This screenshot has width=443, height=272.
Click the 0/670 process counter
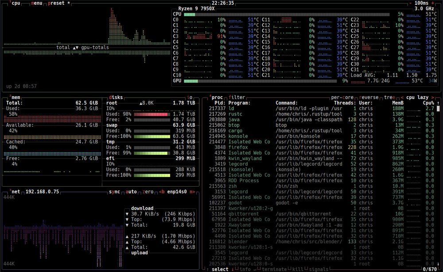(x=430, y=269)
